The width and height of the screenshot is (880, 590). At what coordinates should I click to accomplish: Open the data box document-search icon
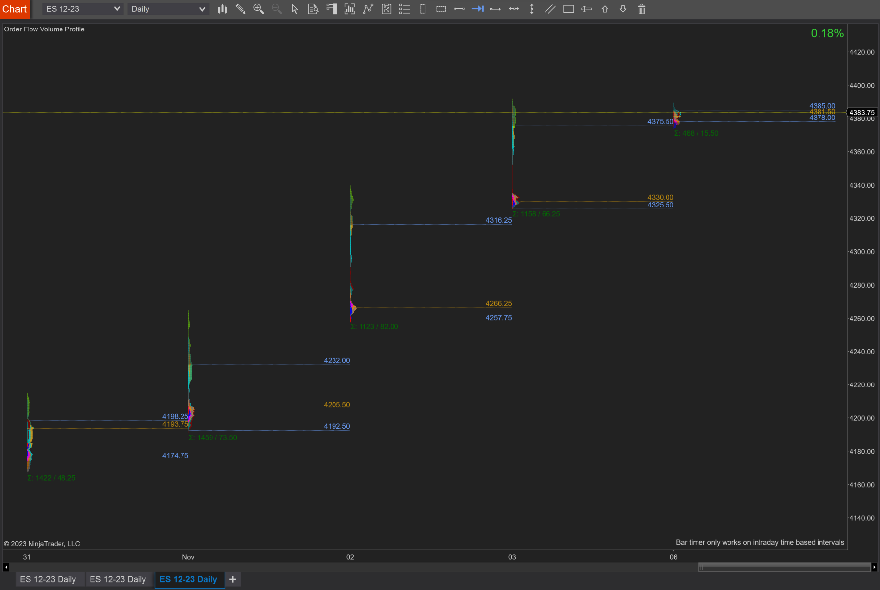click(313, 9)
